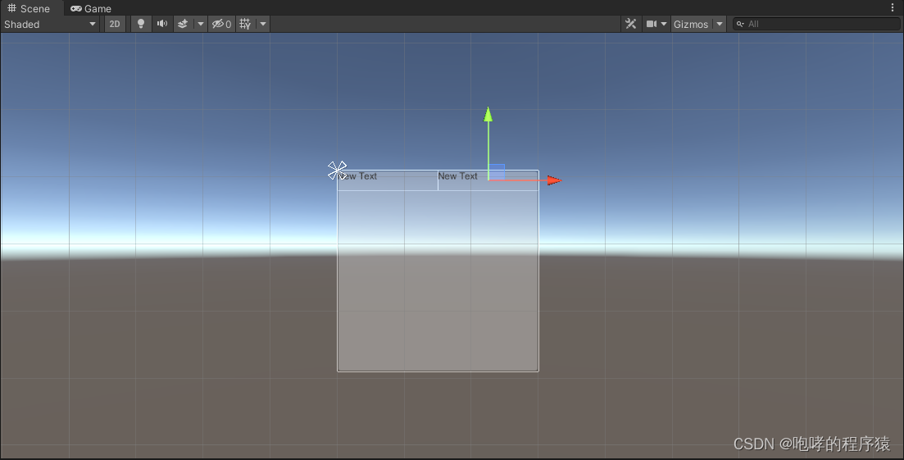This screenshot has width=904, height=460.
Task: Click the green Y-axis gizmo arrow
Action: (488, 114)
